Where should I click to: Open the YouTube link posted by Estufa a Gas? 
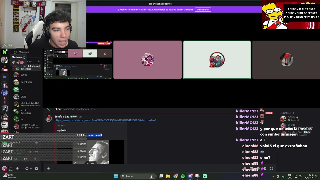105,120
